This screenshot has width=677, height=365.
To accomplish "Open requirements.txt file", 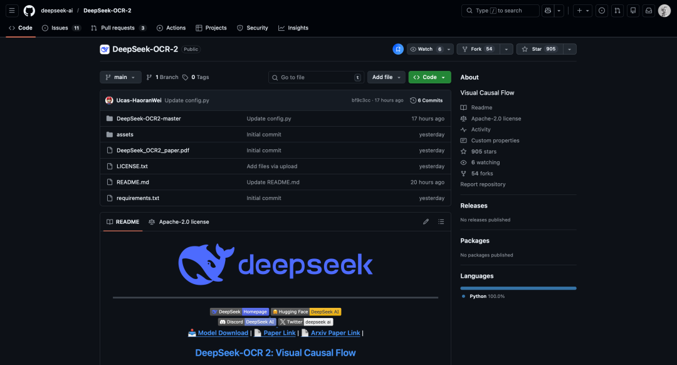I will click(138, 198).
